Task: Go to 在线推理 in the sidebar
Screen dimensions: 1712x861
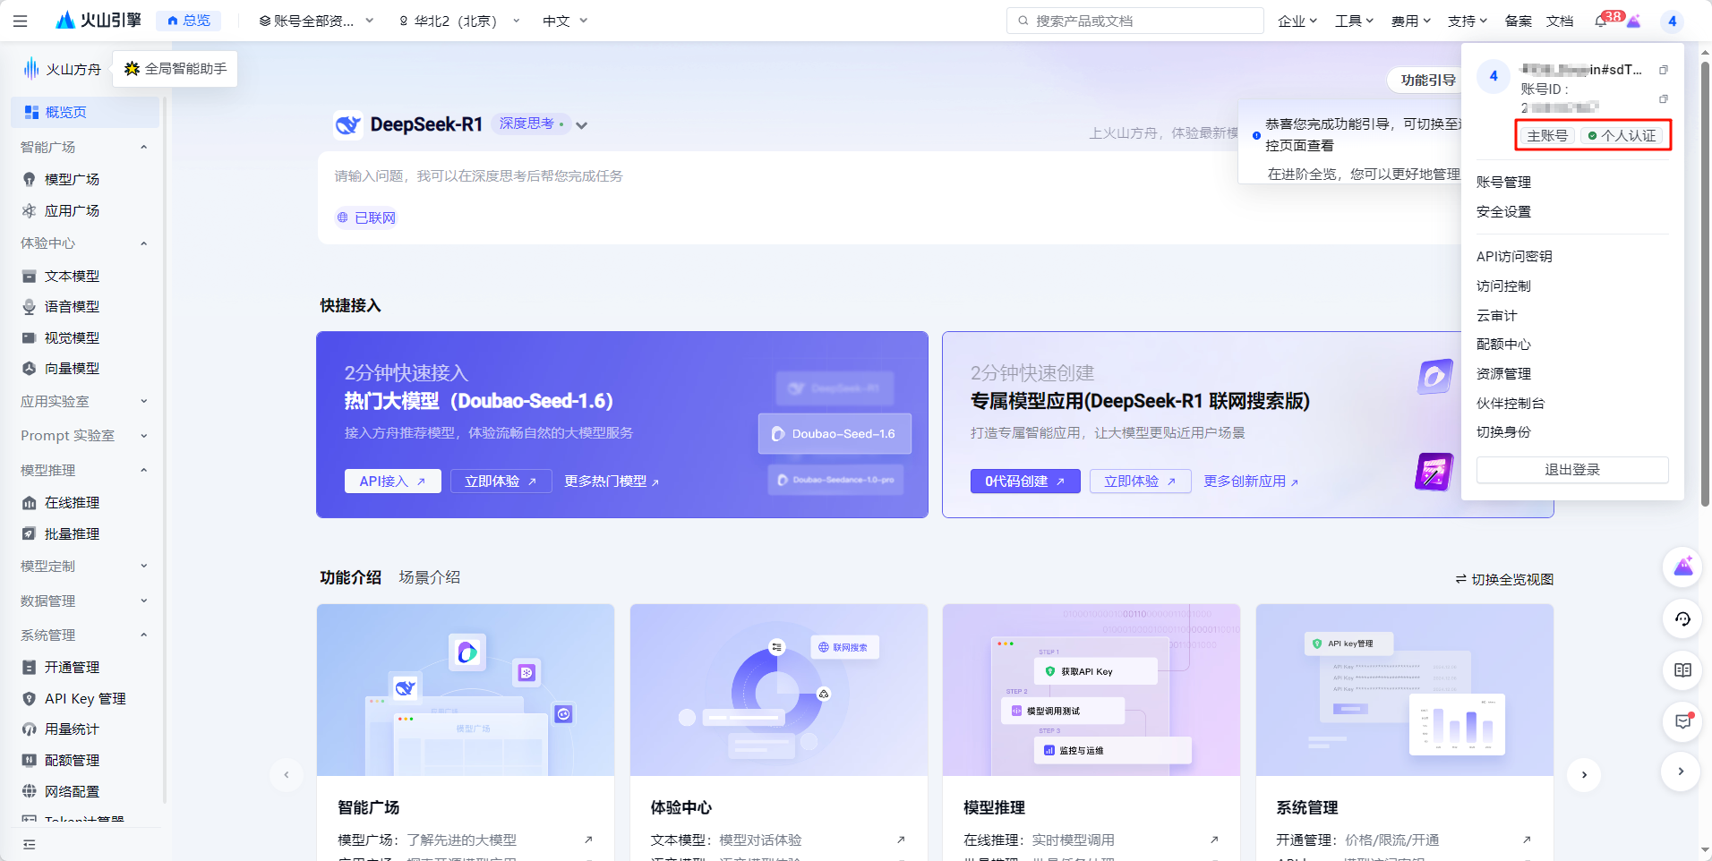Action: pyautogui.click(x=72, y=502)
